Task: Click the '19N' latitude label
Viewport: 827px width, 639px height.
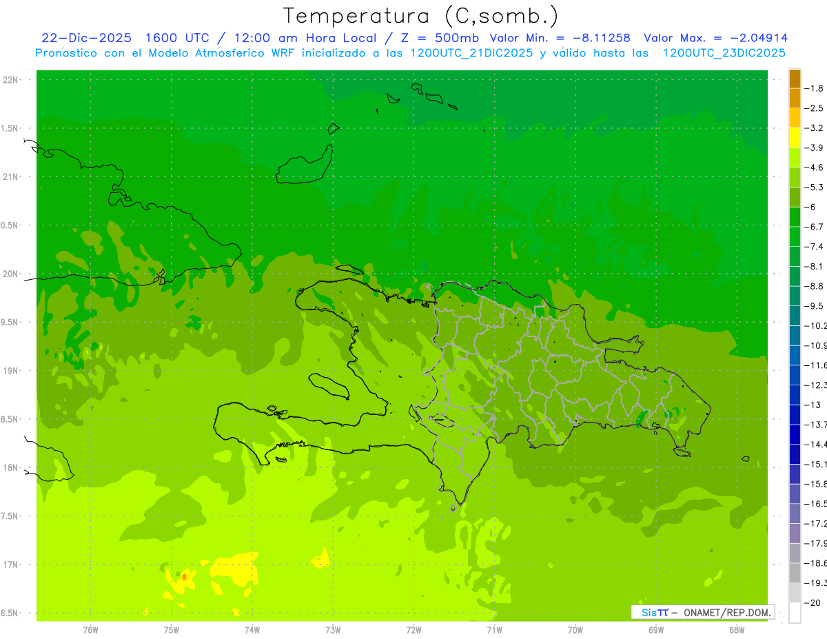Action: [x=12, y=370]
